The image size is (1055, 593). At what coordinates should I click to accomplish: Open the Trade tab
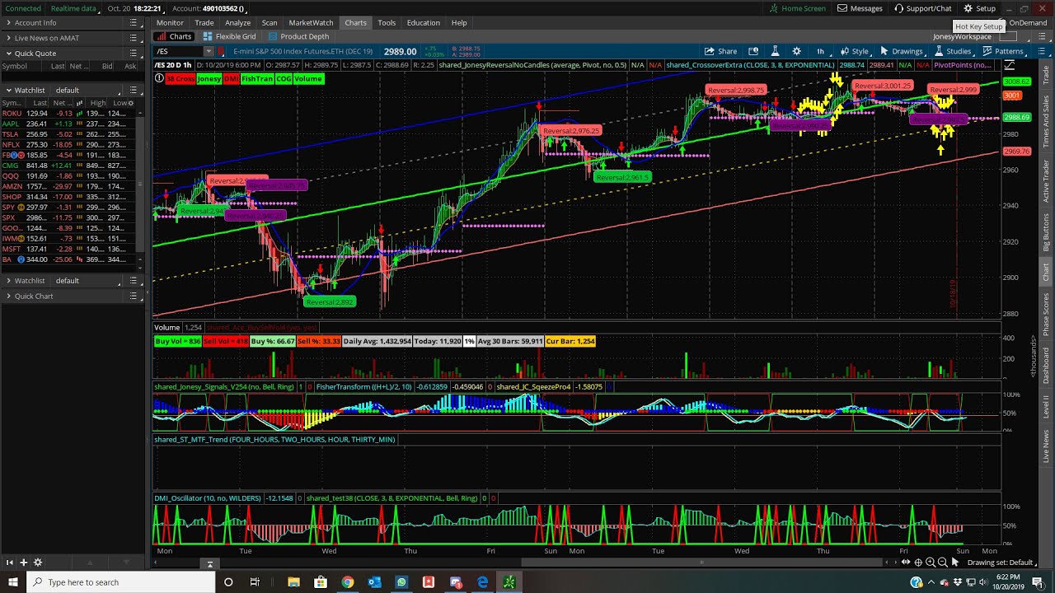[x=204, y=22]
